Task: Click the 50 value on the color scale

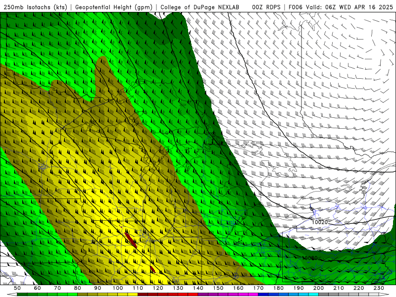Action: point(17,288)
